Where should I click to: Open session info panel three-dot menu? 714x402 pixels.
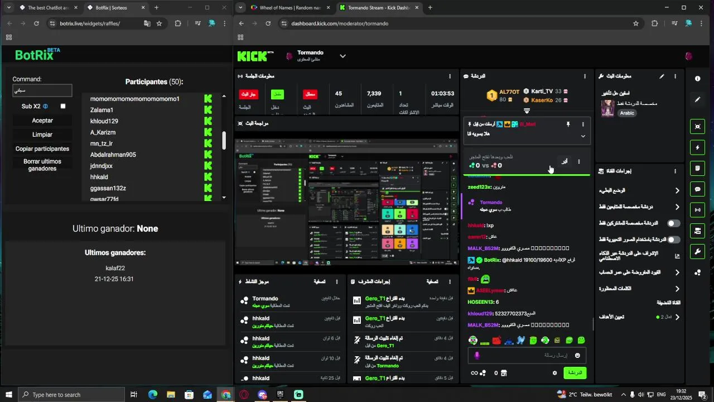click(x=450, y=76)
